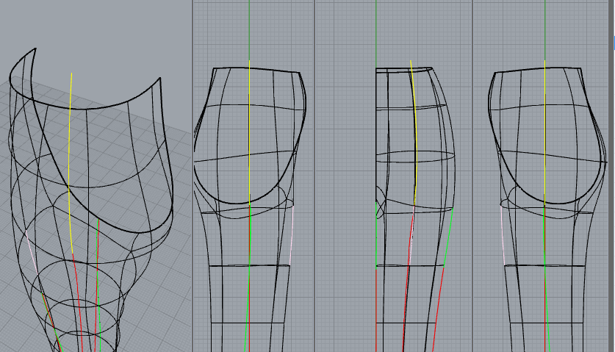Select the curved yellow line in the side-view viewport

tap(415, 134)
